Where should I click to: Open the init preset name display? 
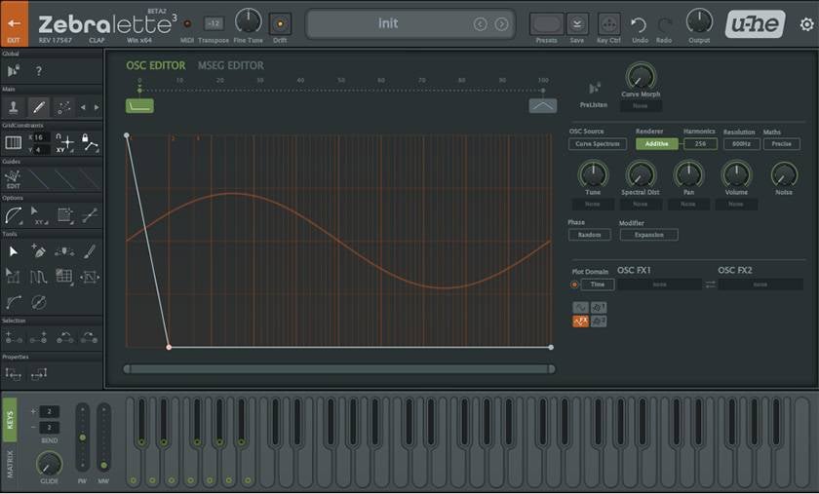[x=388, y=23]
